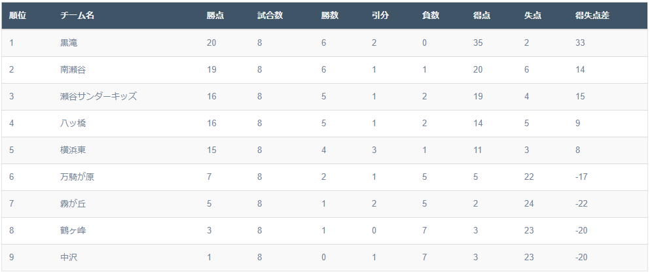
Task: Select the 引分 column header
Action: tap(380, 16)
